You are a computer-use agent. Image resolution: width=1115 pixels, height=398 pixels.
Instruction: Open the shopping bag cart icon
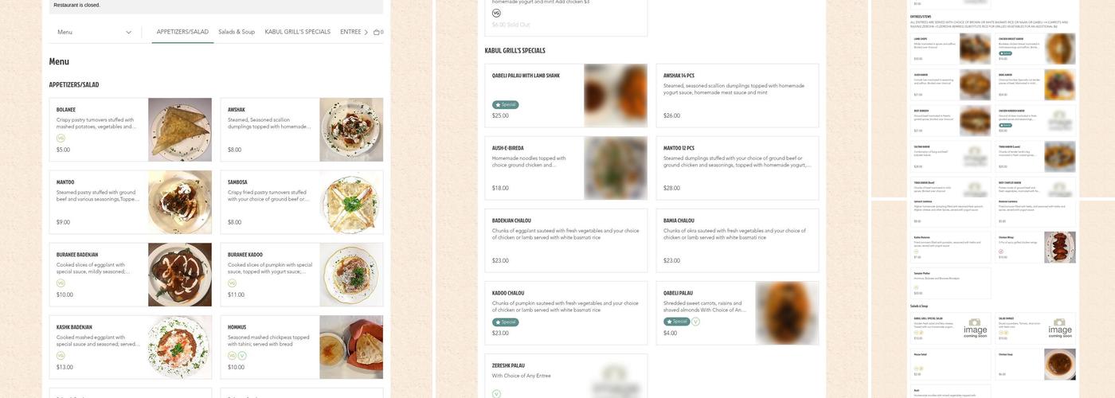(378, 32)
